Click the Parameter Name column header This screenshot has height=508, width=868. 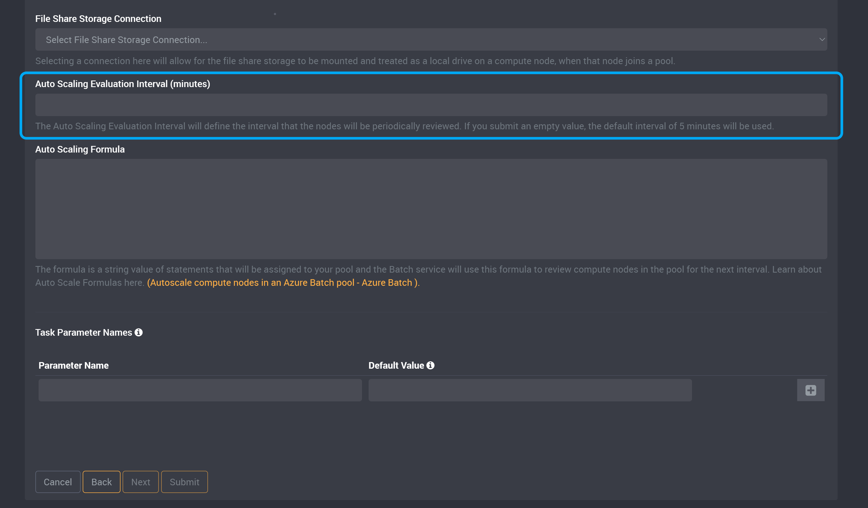pyautogui.click(x=73, y=365)
